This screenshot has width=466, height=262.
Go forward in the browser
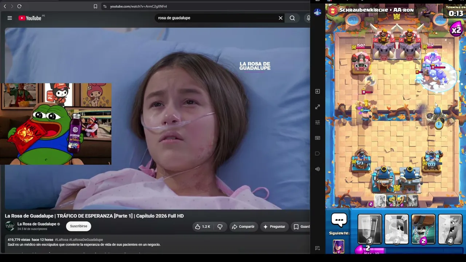coord(12,6)
